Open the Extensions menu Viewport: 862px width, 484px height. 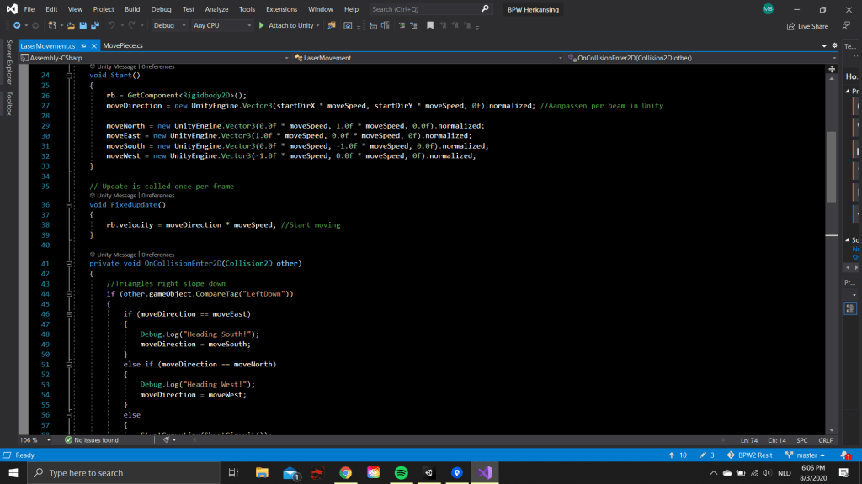(281, 9)
